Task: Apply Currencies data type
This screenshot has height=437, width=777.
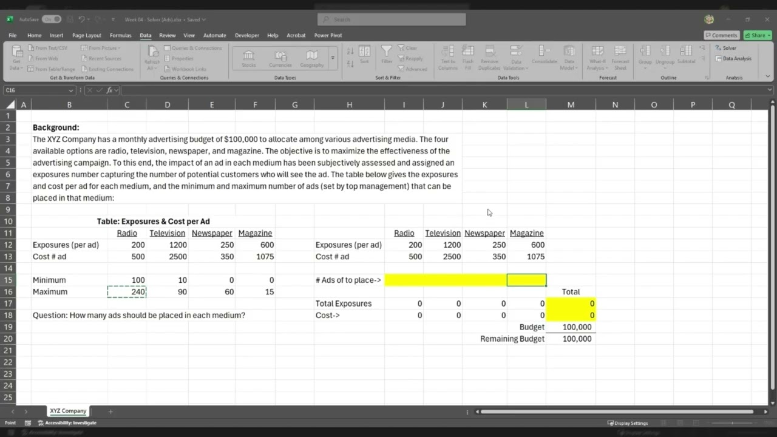Action: [x=280, y=59]
